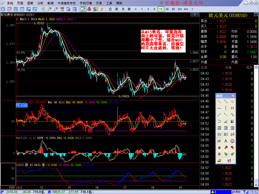Open the 分析 menu
259x194 pixels.
click(x=40, y=3)
